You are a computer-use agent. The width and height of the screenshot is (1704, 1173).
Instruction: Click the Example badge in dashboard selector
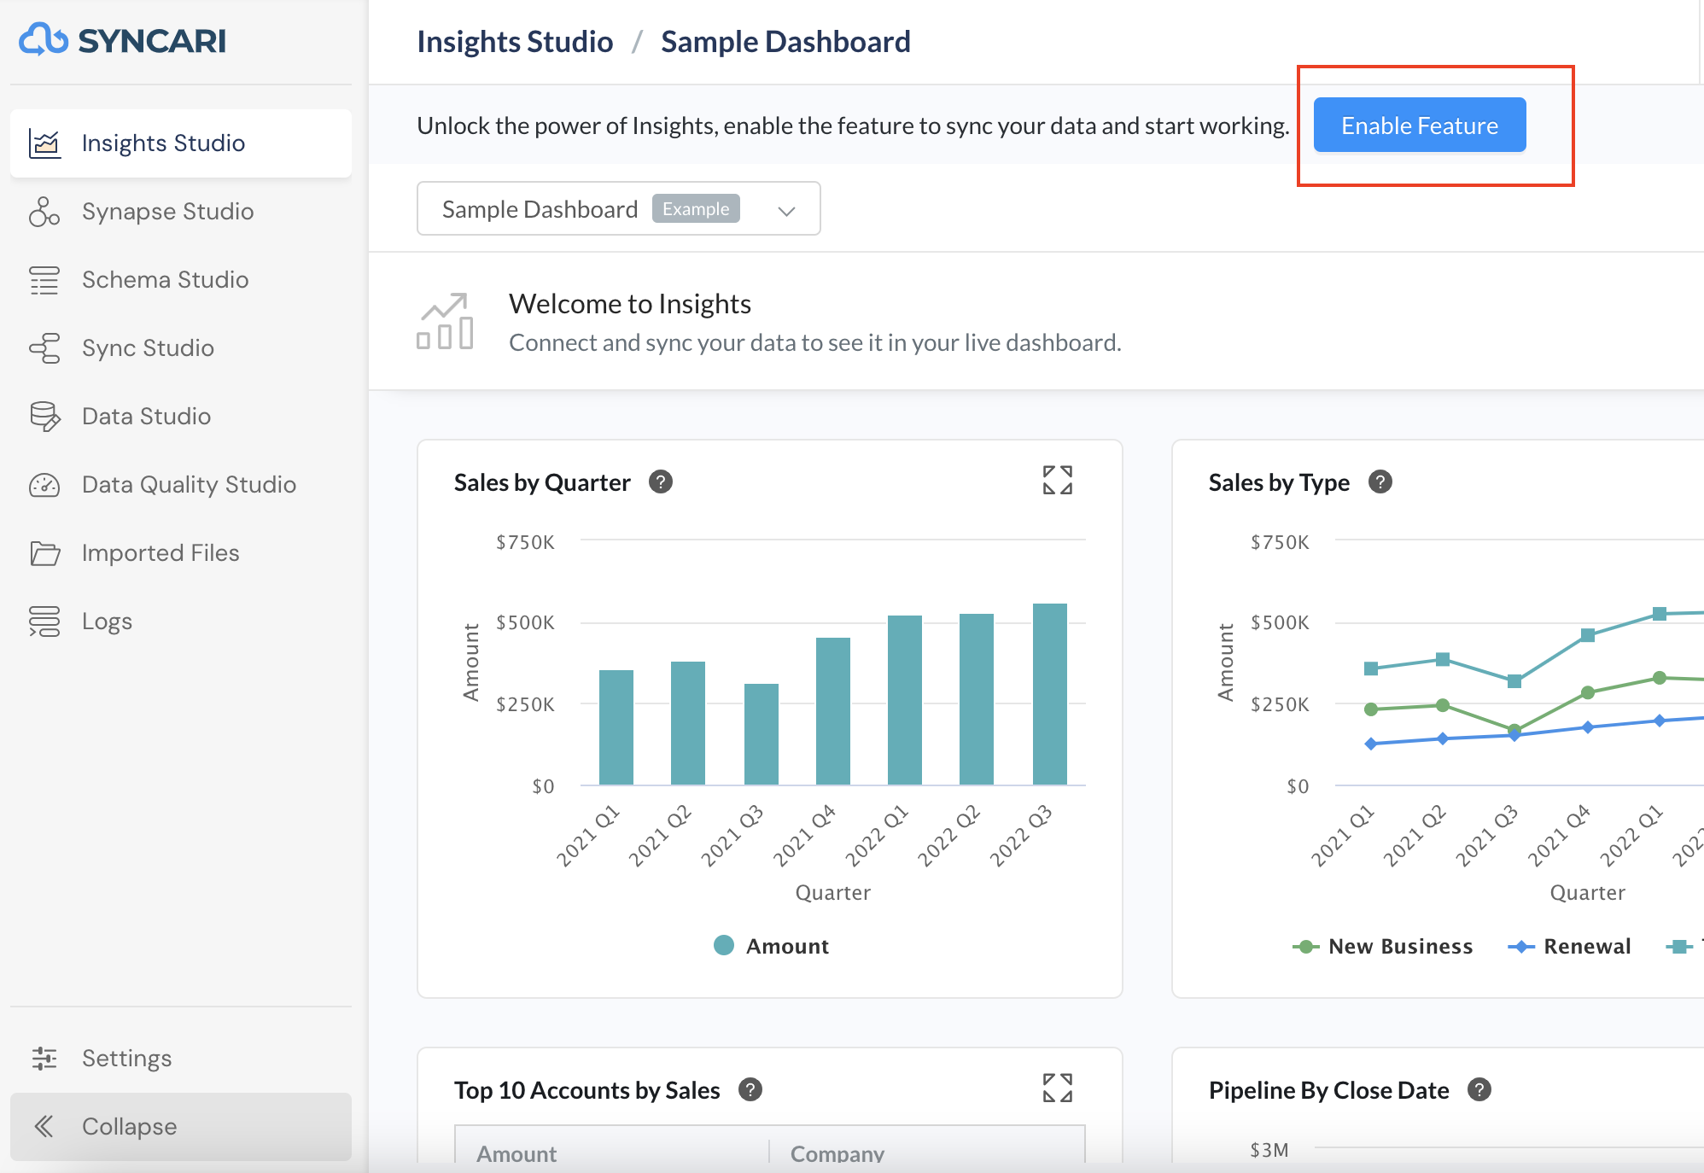(696, 208)
